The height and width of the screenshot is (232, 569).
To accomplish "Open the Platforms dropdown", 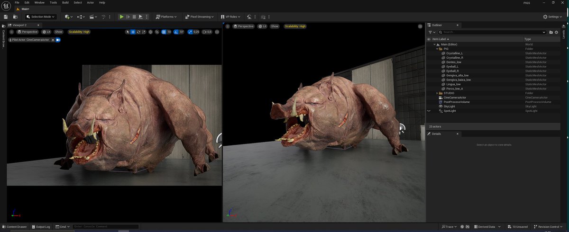I will [x=166, y=17].
